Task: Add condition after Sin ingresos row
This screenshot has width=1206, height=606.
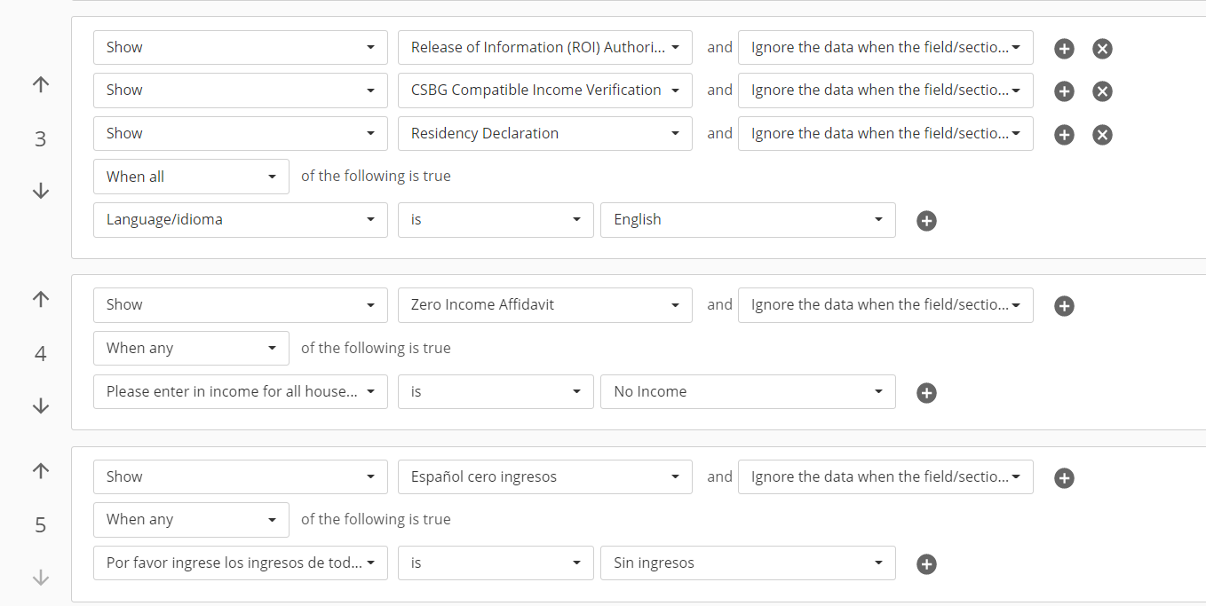Action: tap(926, 564)
